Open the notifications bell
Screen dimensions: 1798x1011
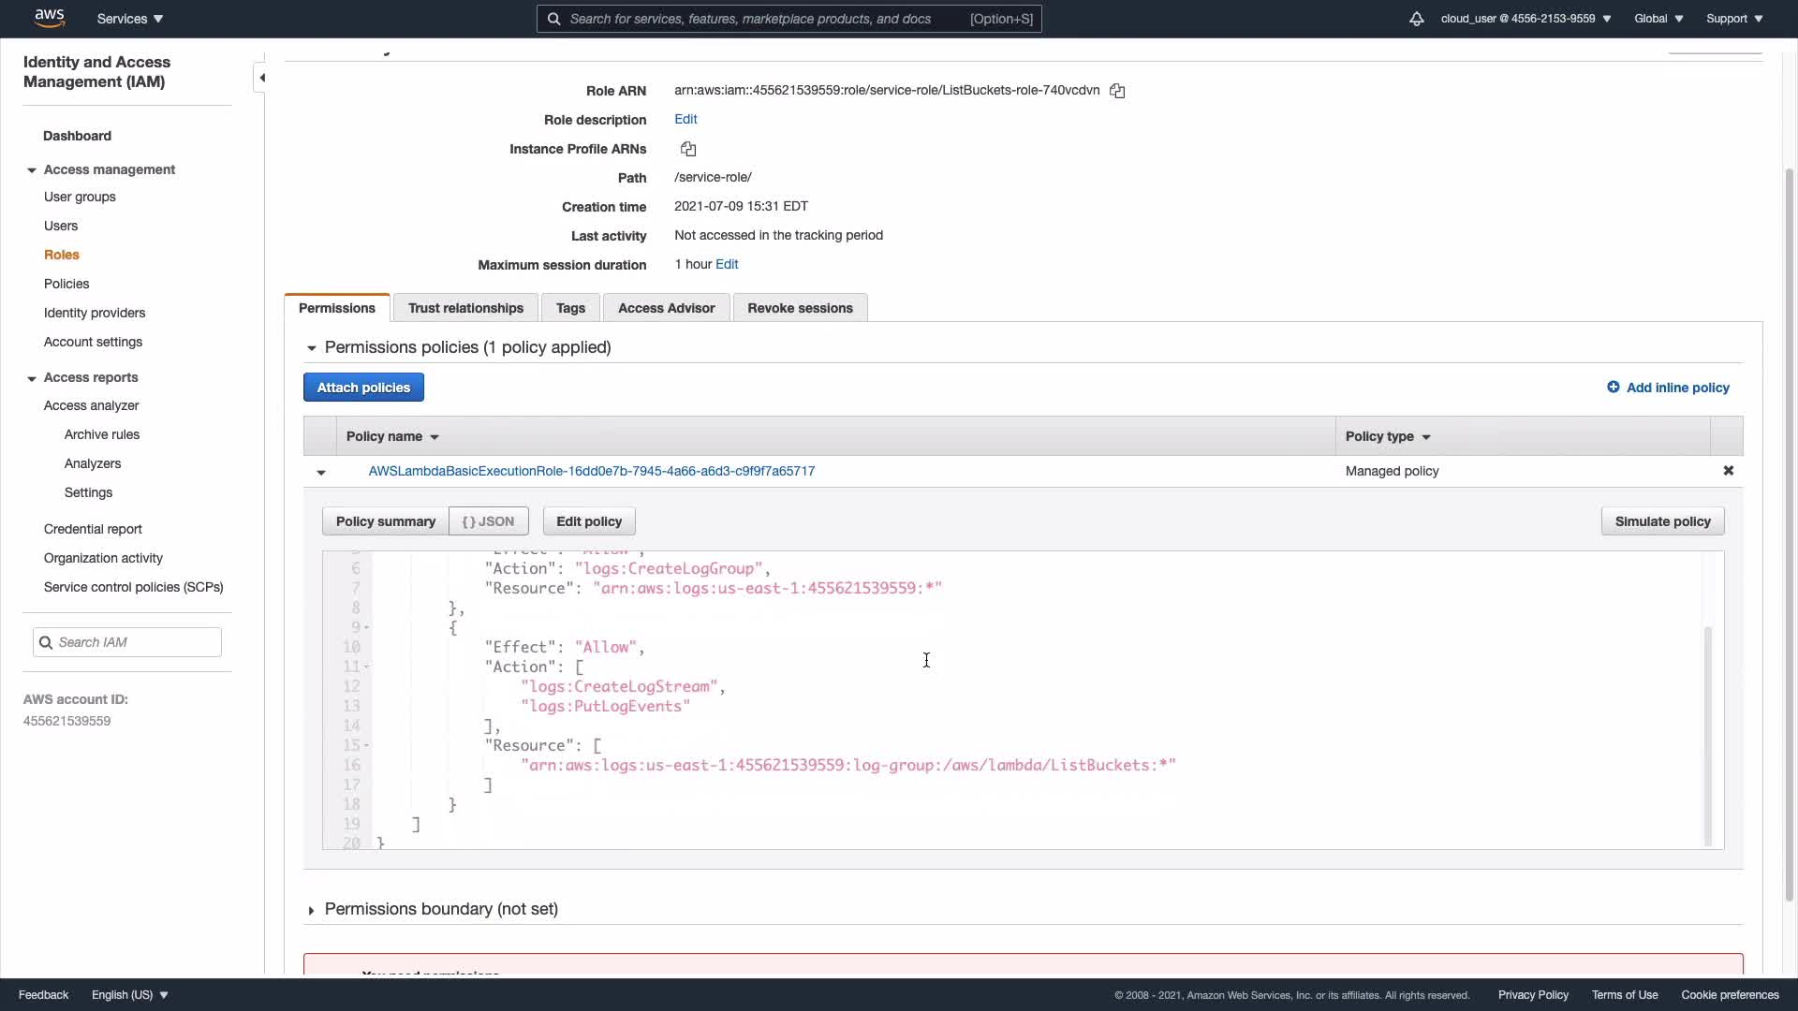pyautogui.click(x=1416, y=19)
